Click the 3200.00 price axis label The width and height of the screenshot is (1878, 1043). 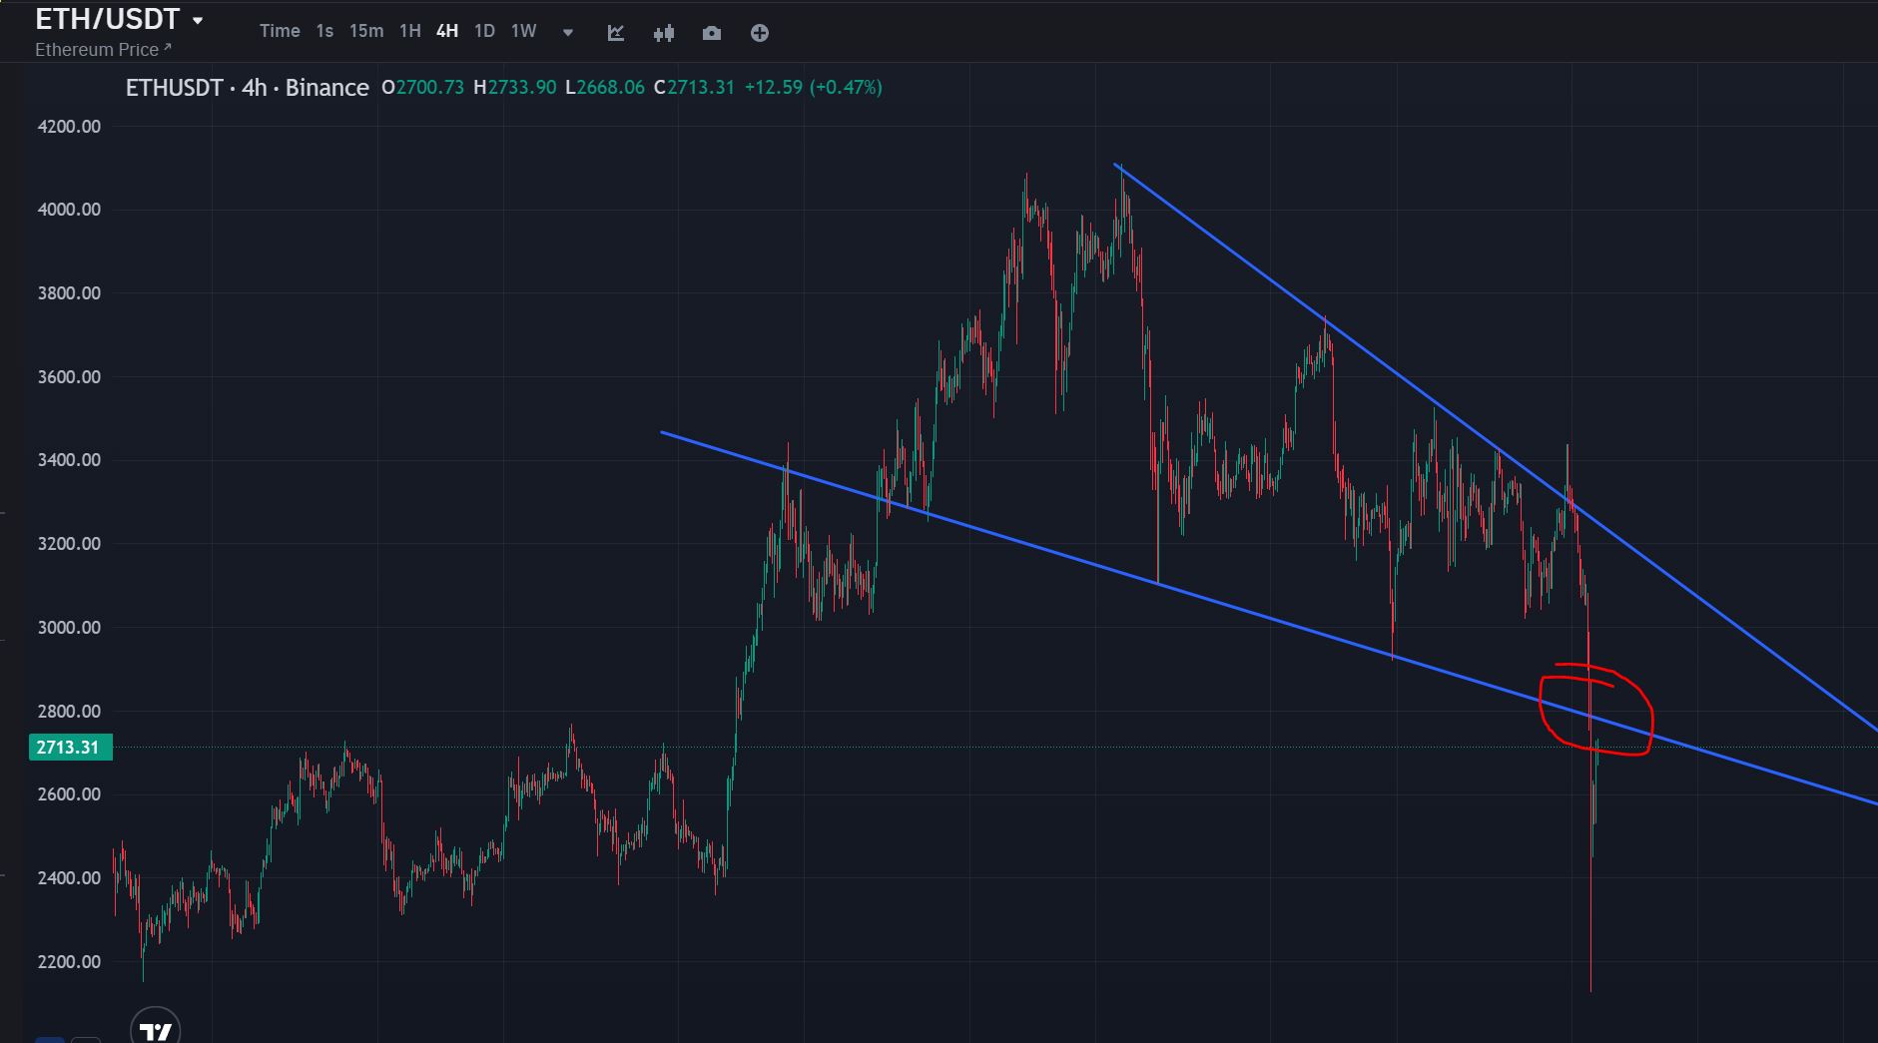(69, 544)
